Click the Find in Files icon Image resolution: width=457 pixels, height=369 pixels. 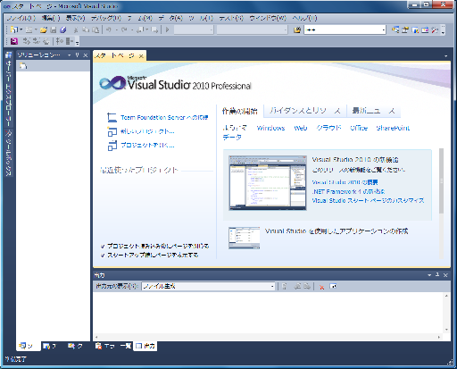tap(297, 29)
